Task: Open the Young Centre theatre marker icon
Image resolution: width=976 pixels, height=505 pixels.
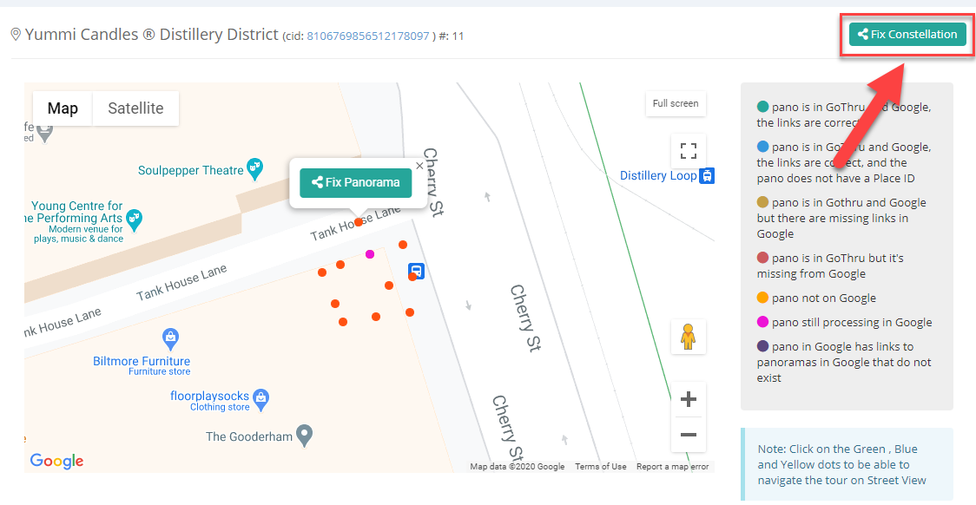Action: [x=134, y=219]
